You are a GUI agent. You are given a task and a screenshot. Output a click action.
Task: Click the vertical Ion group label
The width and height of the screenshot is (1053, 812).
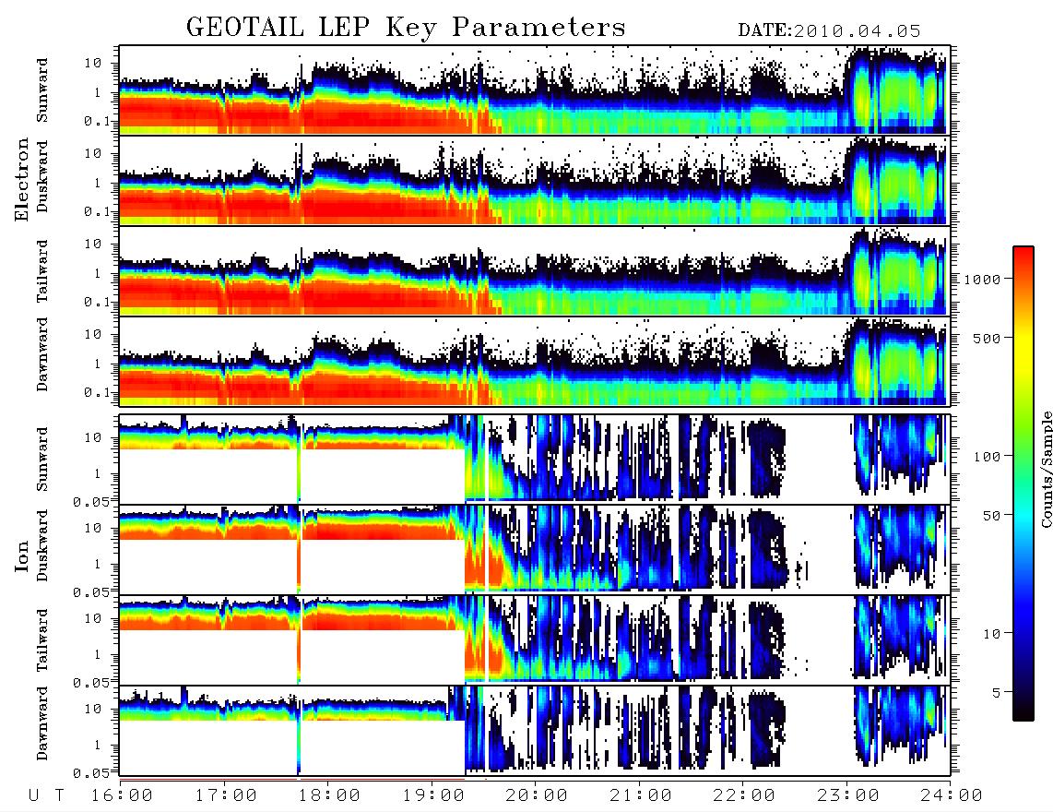click(x=22, y=556)
